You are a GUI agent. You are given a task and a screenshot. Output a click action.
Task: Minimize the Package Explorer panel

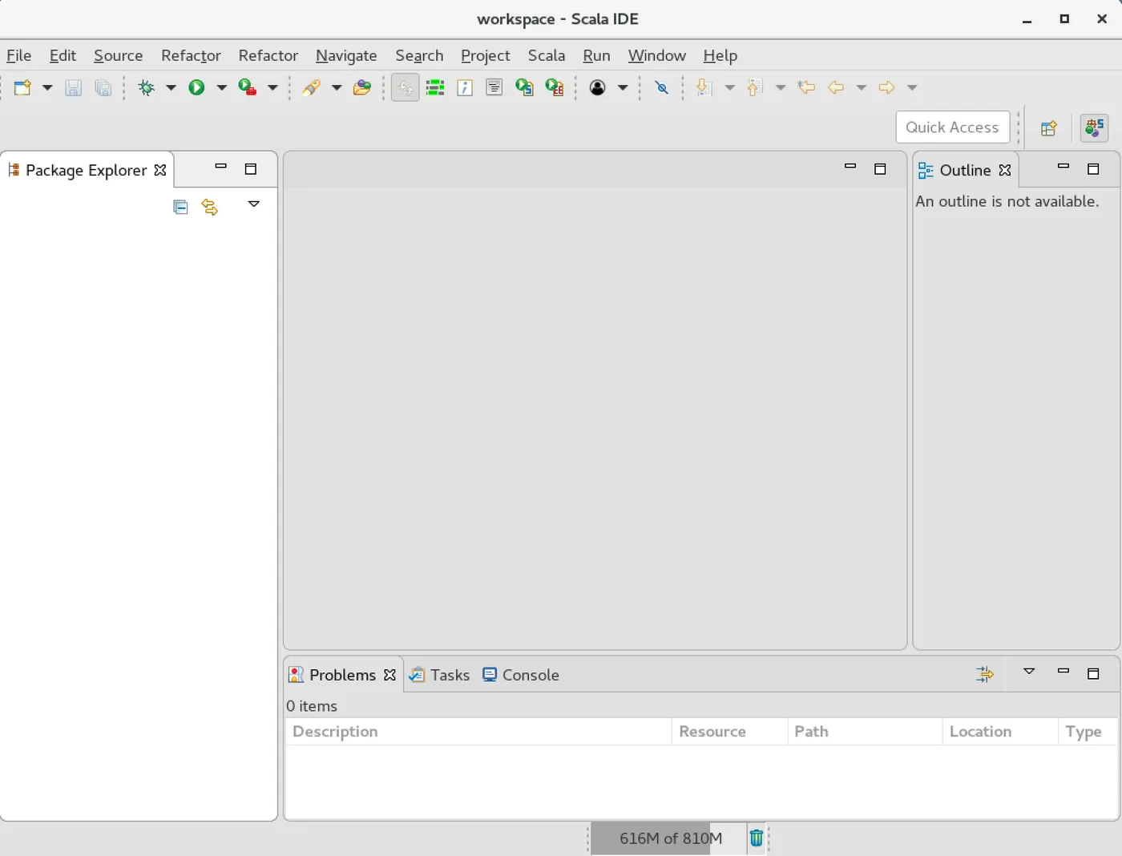pos(220,167)
